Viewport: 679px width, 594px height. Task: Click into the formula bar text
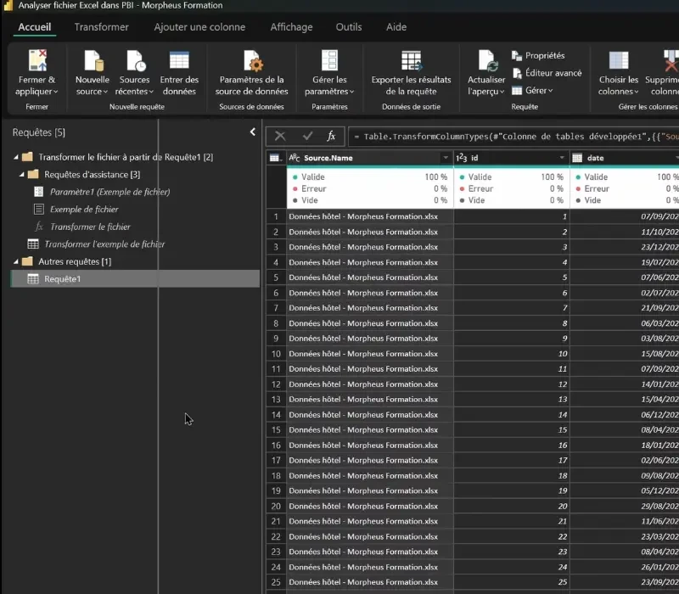pos(513,137)
